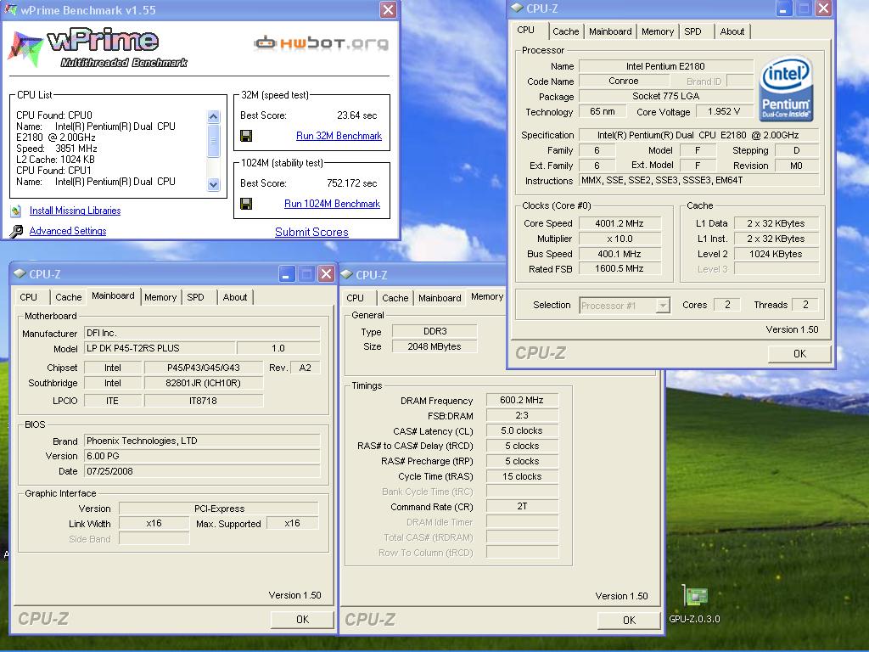Run the 32M Benchmark
869x652 pixels.
pyautogui.click(x=339, y=136)
